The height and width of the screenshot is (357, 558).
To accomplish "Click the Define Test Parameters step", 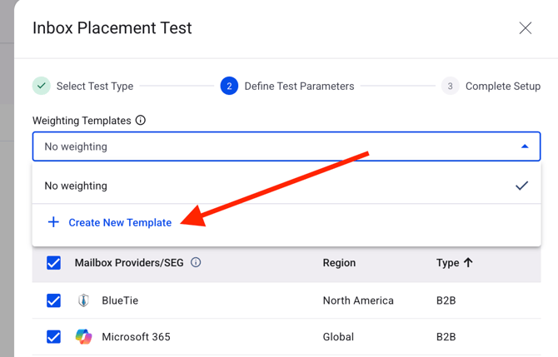I will 298,86.
